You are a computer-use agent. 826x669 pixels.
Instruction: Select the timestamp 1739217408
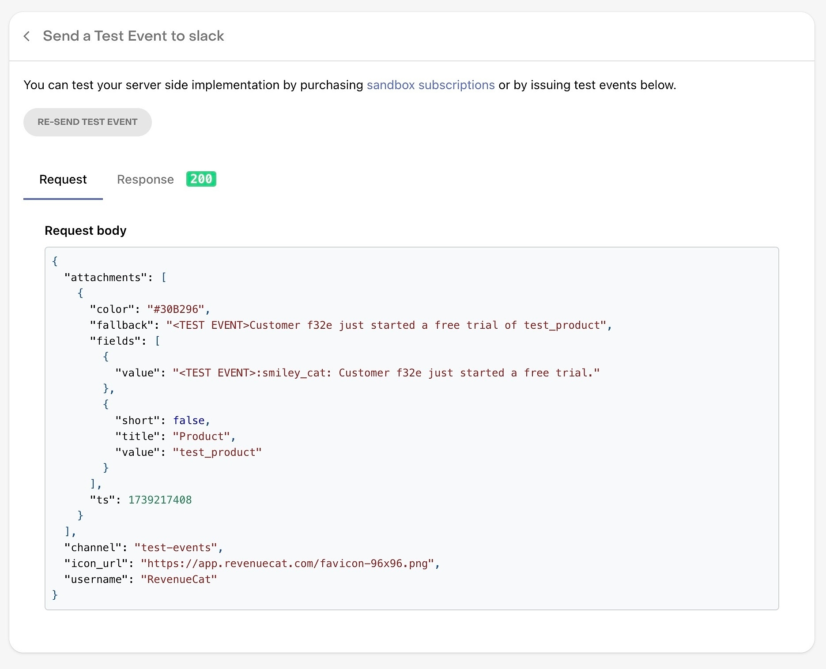160,500
